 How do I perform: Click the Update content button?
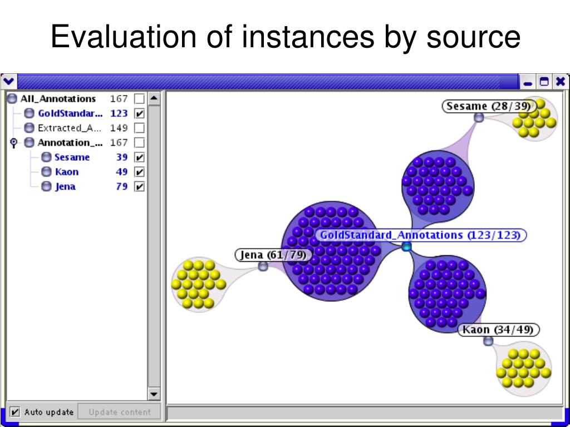(x=119, y=412)
